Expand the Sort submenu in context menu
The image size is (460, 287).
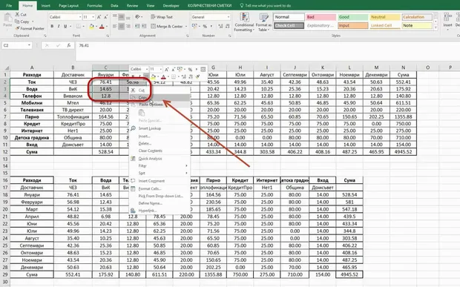[x=160, y=173]
